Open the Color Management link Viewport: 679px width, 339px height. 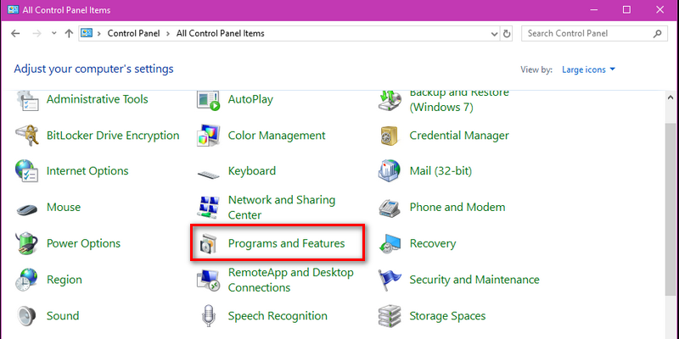277,136
